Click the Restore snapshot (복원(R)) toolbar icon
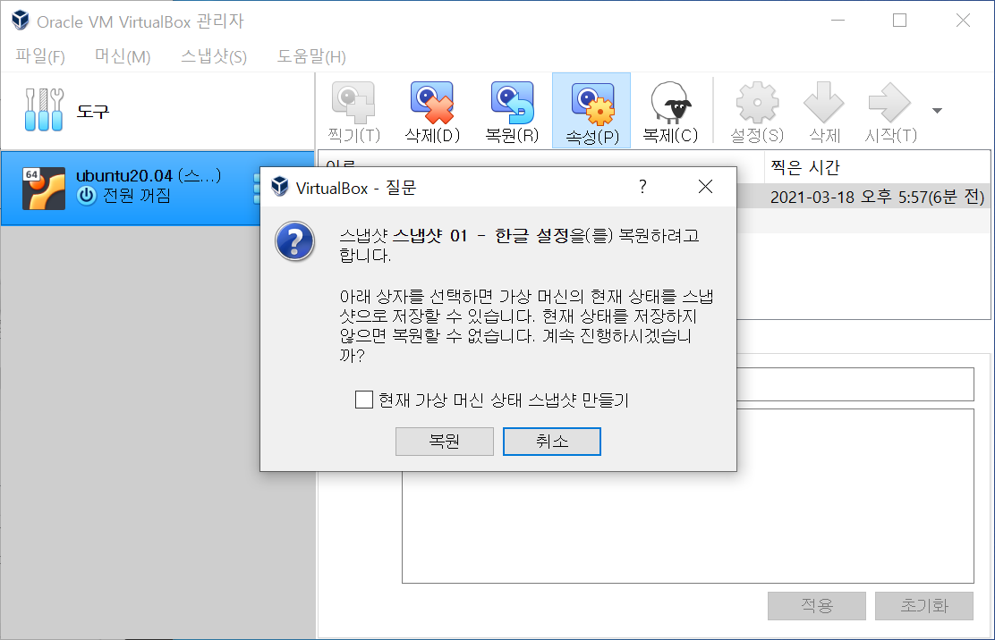The height and width of the screenshot is (640, 995). (512, 112)
